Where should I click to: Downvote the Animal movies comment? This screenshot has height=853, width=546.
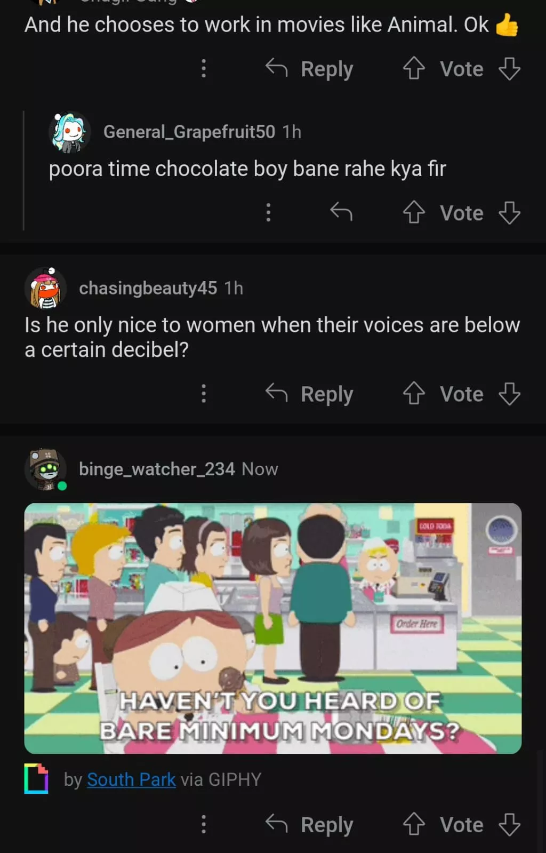[509, 68]
